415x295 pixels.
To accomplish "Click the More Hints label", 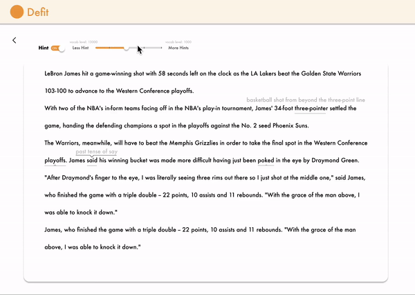I will click(x=178, y=48).
